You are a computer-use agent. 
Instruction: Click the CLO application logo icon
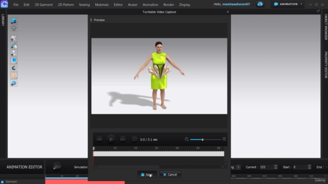click(x=4, y=4)
